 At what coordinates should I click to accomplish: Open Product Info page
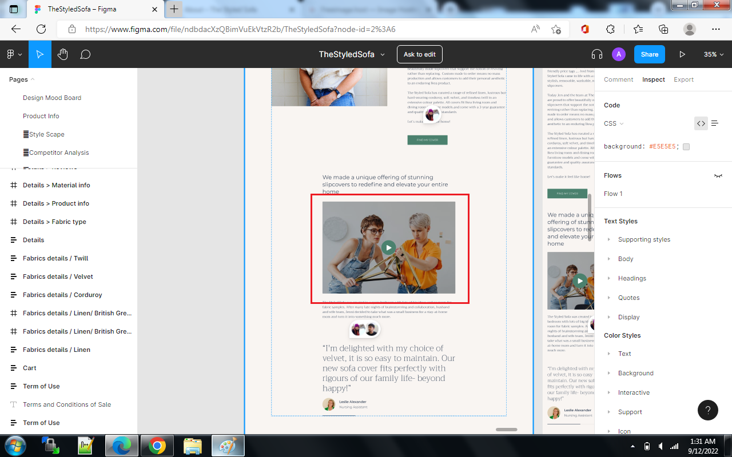[41, 116]
